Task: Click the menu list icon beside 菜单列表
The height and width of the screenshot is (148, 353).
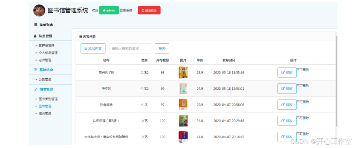Action: point(35,25)
